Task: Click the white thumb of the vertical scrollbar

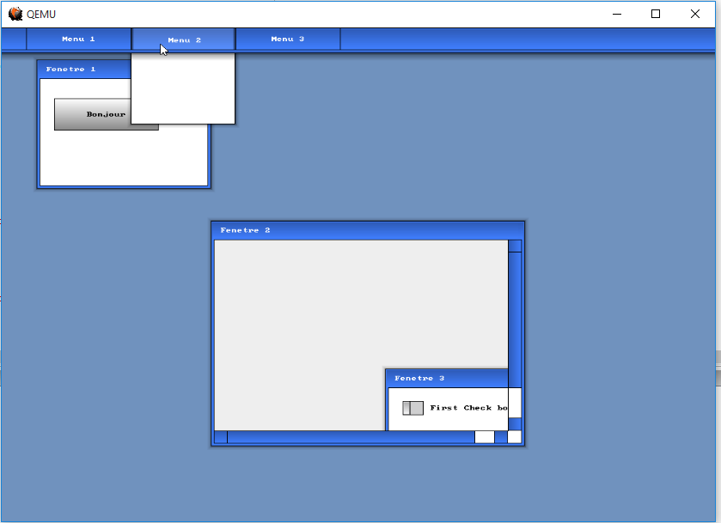Action: coord(515,403)
